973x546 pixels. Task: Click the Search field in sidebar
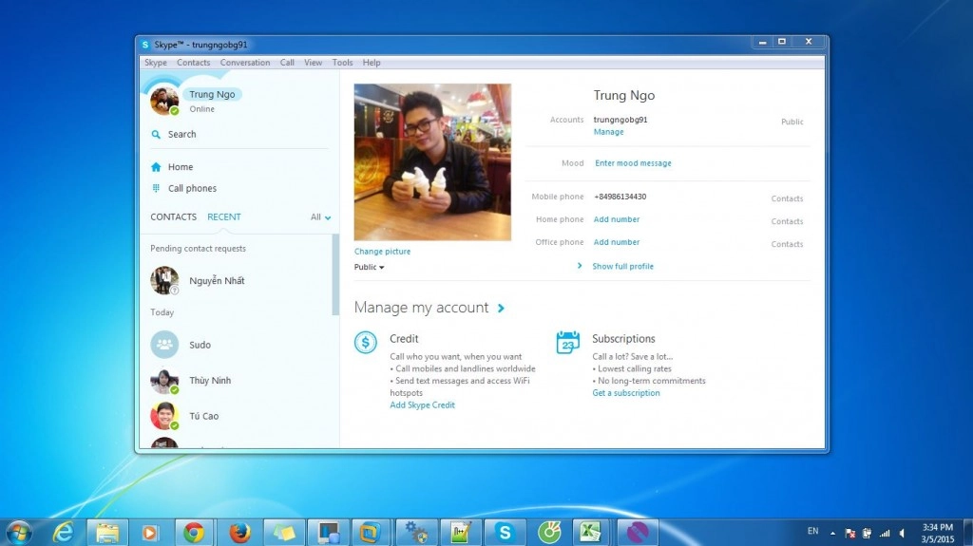point(238,134)
